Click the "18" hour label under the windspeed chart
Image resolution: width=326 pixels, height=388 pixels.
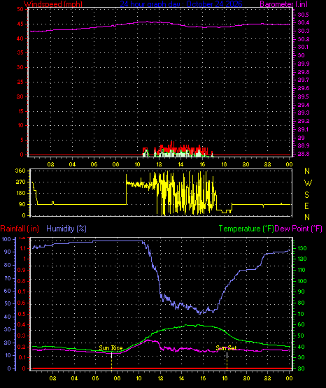(224, 164)
